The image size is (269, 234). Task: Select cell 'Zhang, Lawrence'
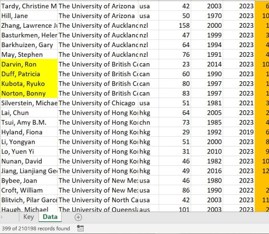click(x=29, y=26)
